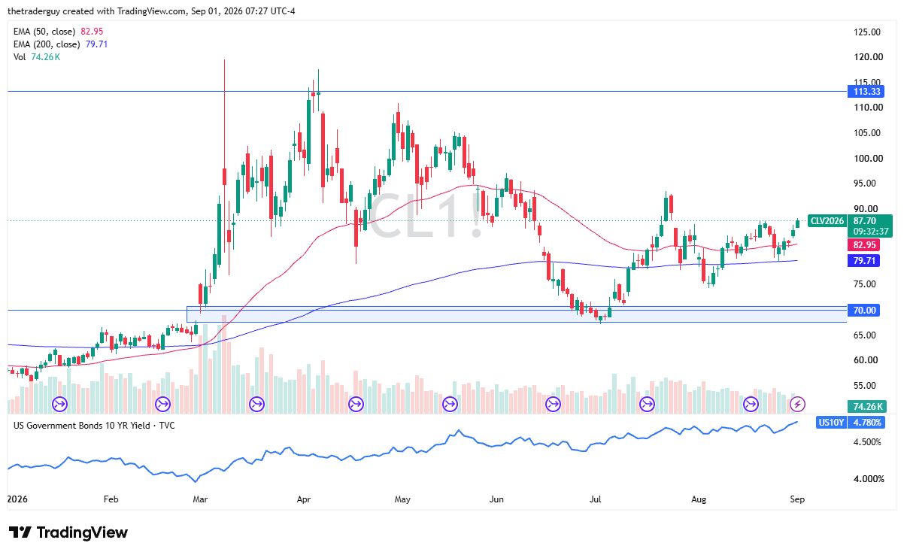904x555 pixels.
Task: Open the contract switch marker in mid-February
Action: click(162, 405)
